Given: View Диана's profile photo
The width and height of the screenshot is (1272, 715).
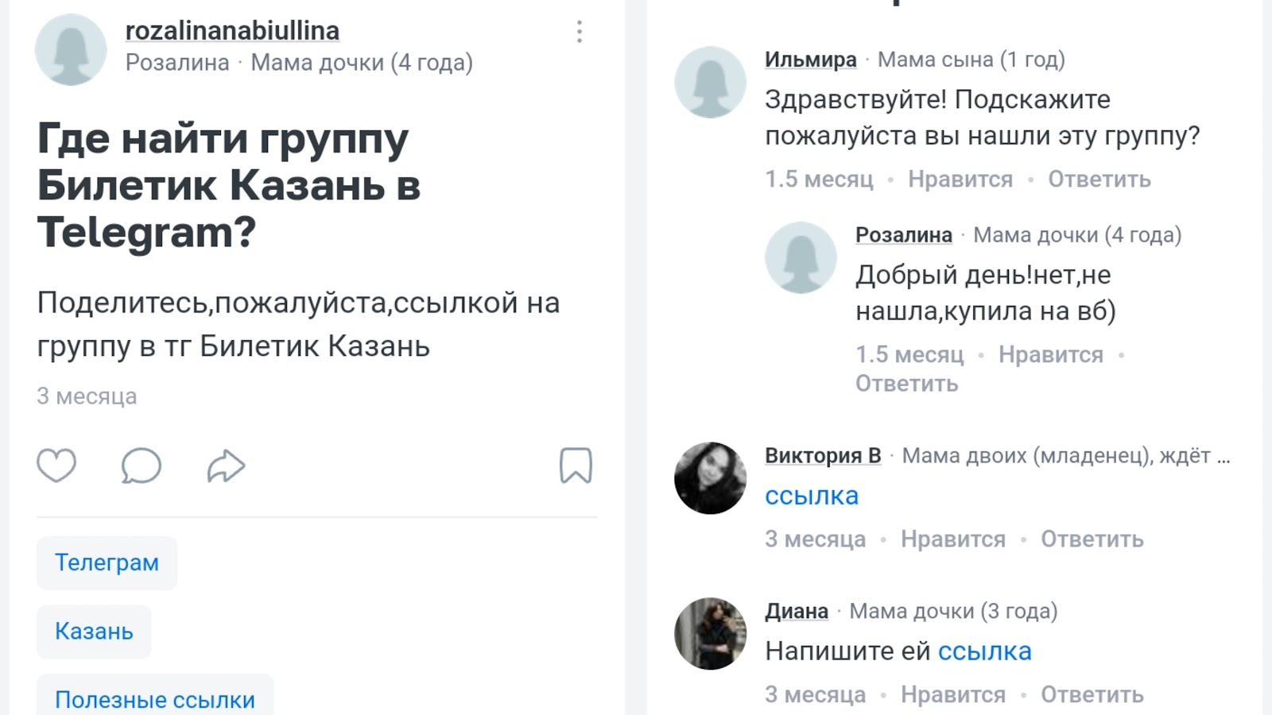Looking at the screenshot, I should pyautogui.click(x=713, y=633).
